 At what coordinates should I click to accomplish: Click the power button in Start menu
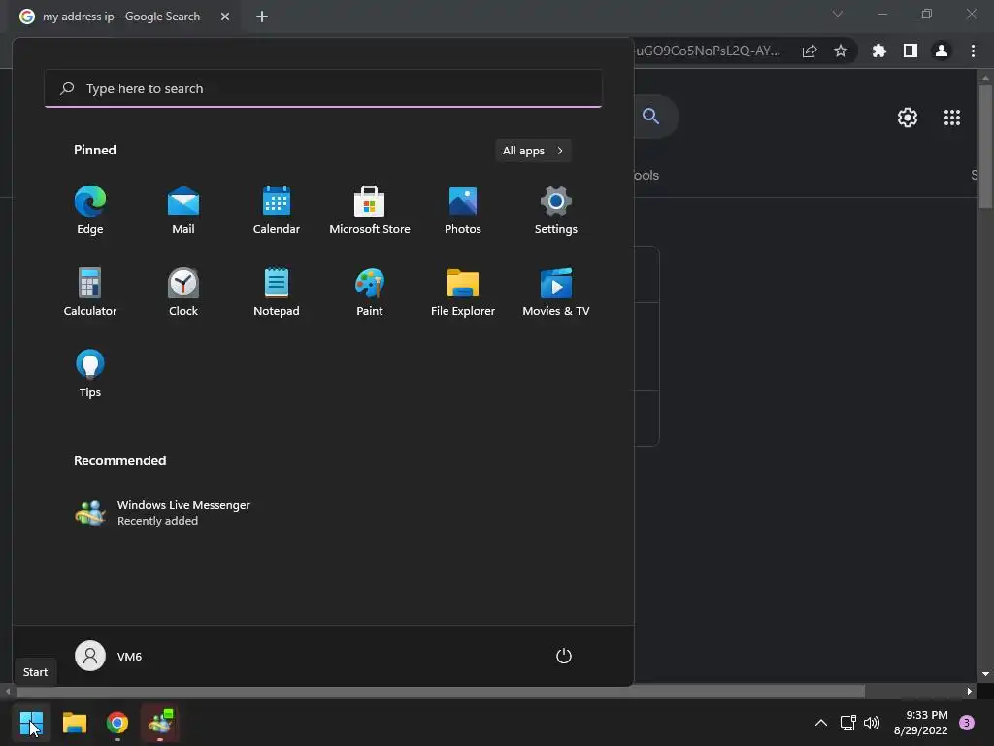(x=564, y=656)
